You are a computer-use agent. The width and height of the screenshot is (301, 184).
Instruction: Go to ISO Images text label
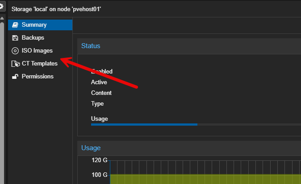tap(37, 51)
